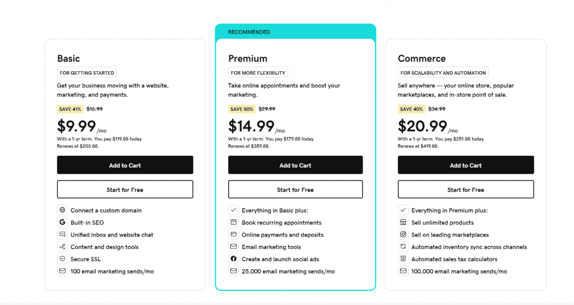Click the For Scalability and Automation tag
Viewport: 574px width, 305px height.
(x=443, y=72)
